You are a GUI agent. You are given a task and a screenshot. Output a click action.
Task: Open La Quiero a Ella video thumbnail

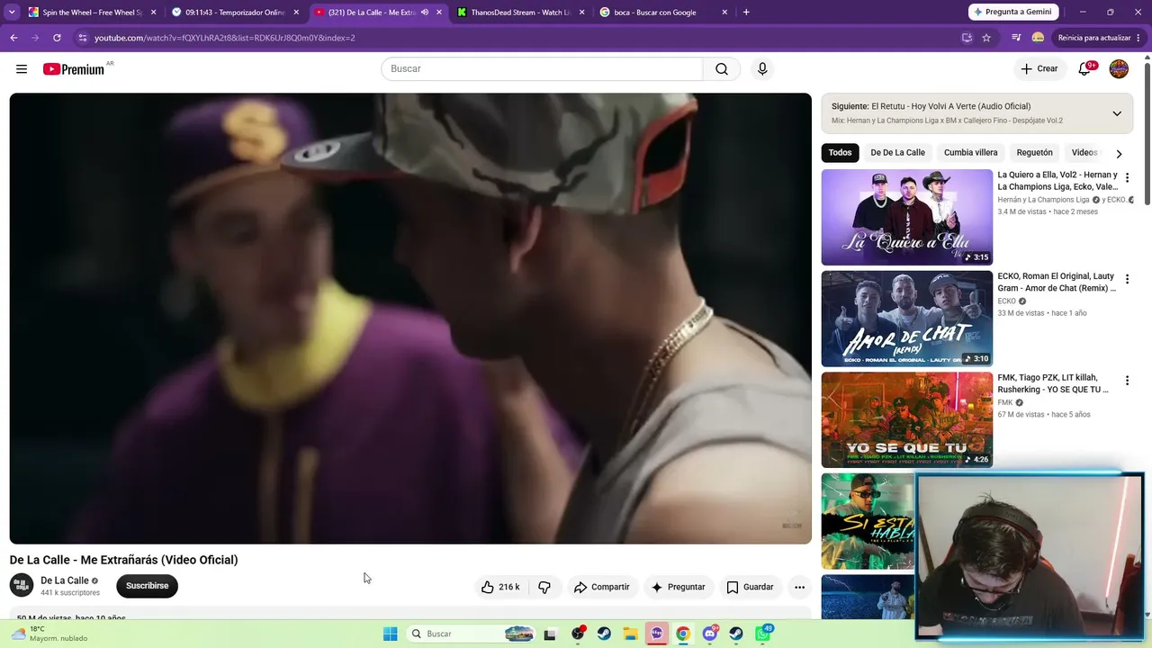906,217
